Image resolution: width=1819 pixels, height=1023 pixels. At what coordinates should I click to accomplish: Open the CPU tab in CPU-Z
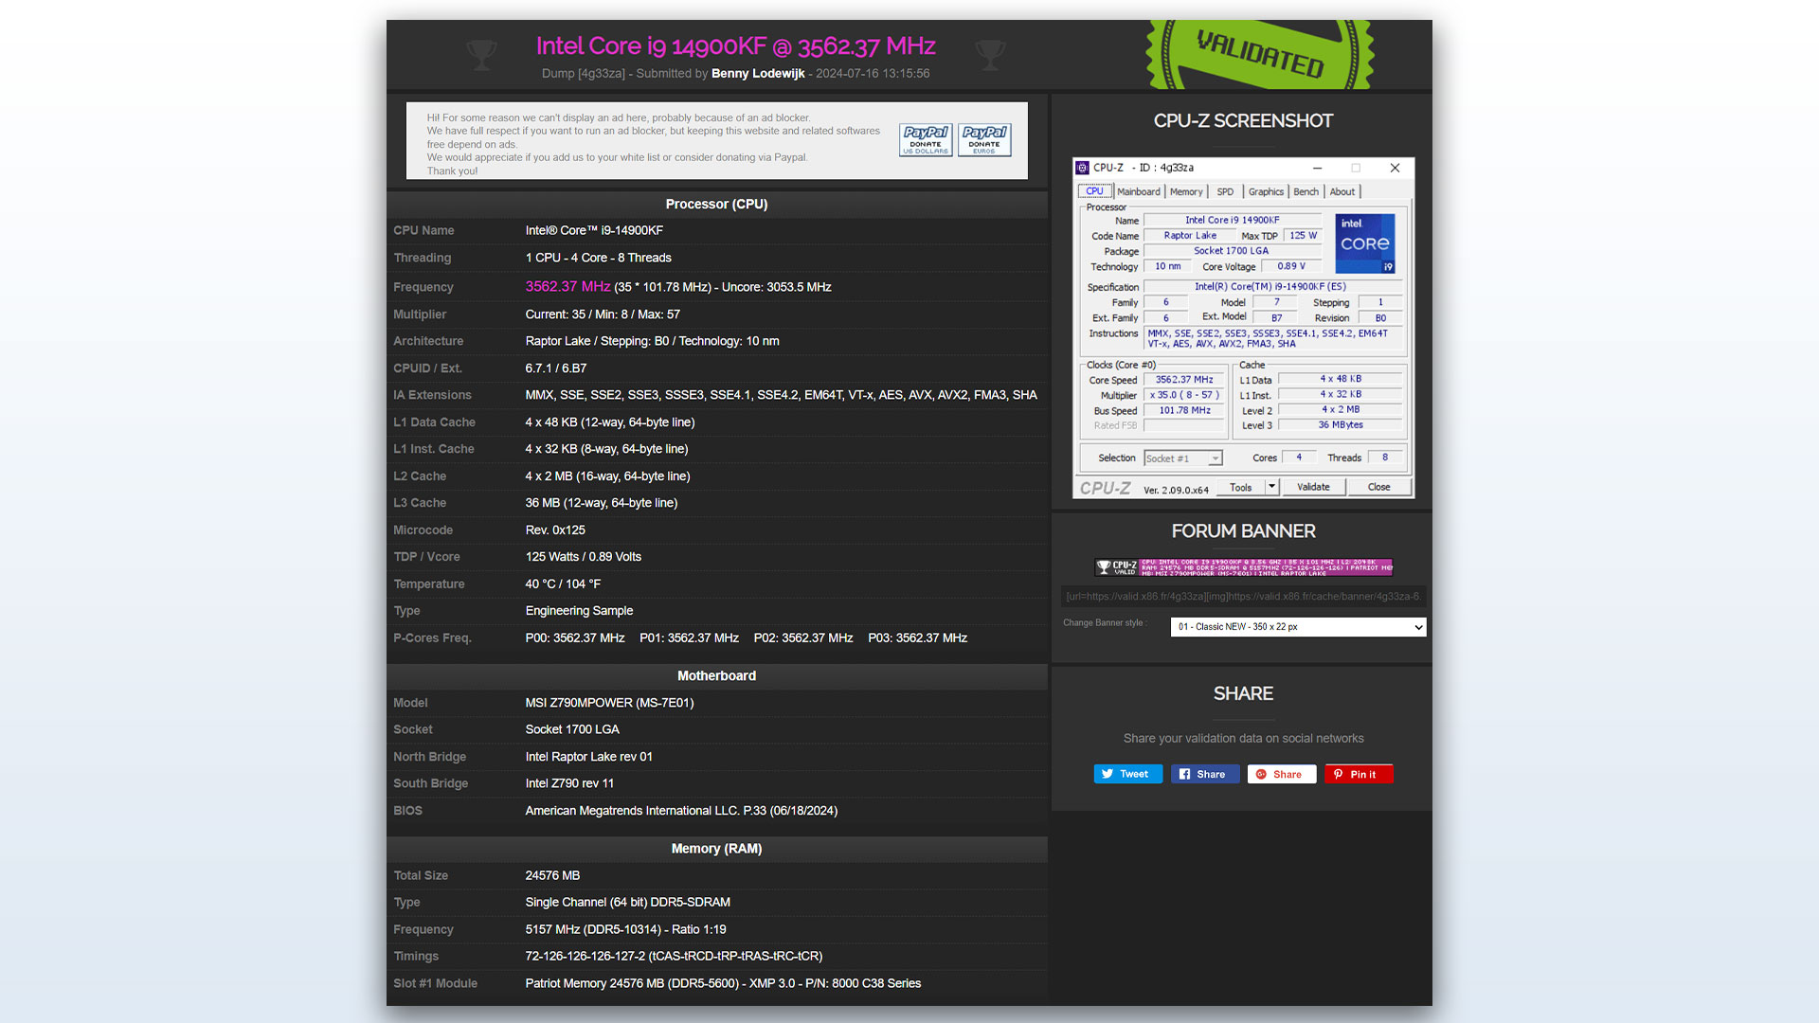coord(1094,191)
